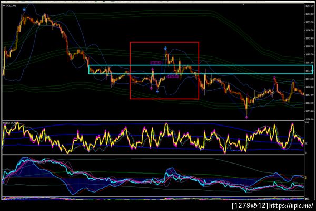Select the blue down arrow above the spike inside the red box
This screenshot has height=211, width=316.
[165, 48]
